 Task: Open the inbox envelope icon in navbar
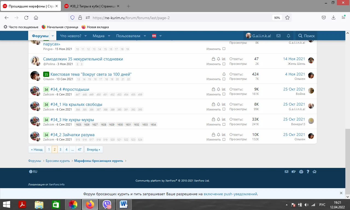click(278, 36)
